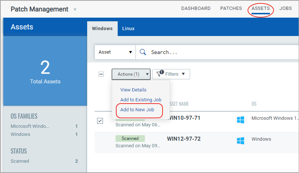Click the Windows logo for WIN12-97-72
This screenshot has width=299, height=173.
coord(240,141)
